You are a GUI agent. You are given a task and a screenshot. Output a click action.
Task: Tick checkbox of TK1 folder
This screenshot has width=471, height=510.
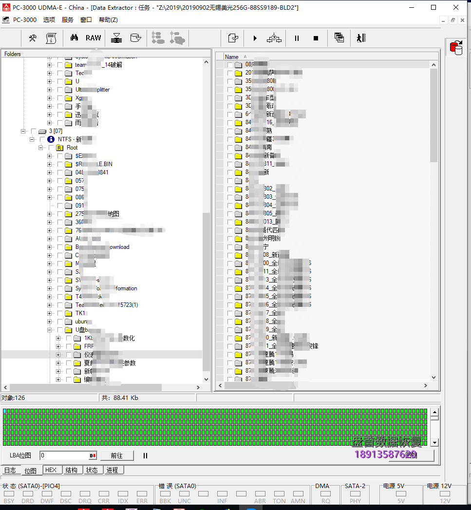pos(60,313)
